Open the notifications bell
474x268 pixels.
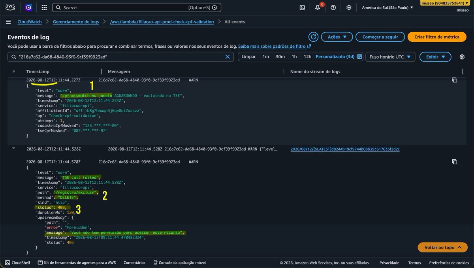[318, 7]
